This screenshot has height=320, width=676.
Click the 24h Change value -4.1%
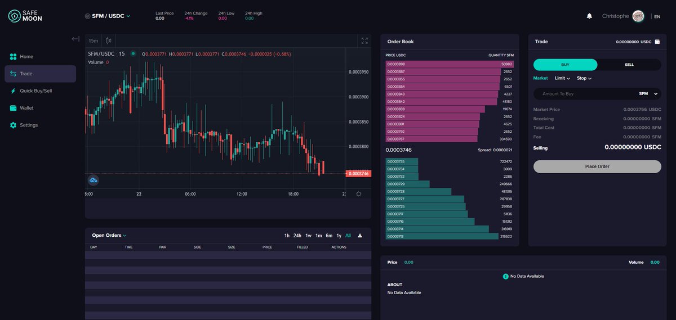(189, 19)
